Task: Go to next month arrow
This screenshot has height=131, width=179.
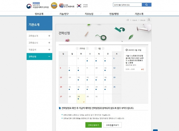Action: coord(103,49)
